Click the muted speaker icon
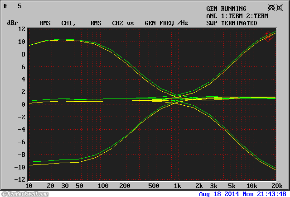Screen dimensions: 290x197 tap(281, 8)
